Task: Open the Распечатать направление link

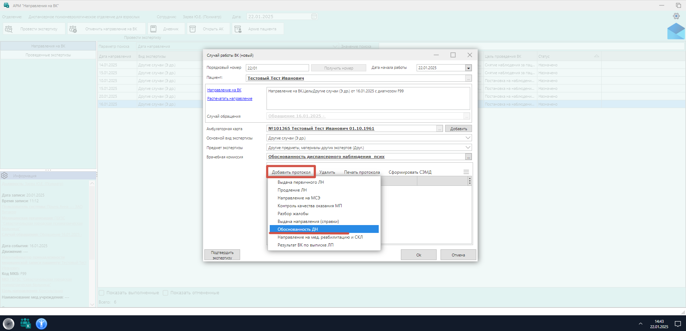Action: [x=230, y=98]
